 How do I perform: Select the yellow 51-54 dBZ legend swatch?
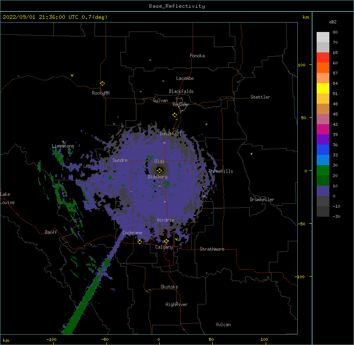pyautogui.click(x=323, y=88)
